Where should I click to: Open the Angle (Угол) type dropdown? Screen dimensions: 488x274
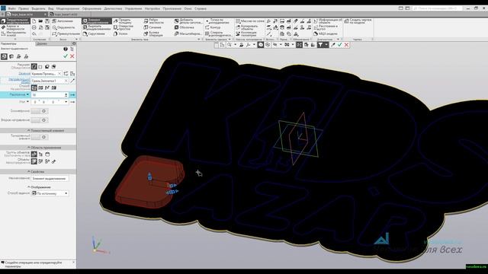tap(27, 101)
